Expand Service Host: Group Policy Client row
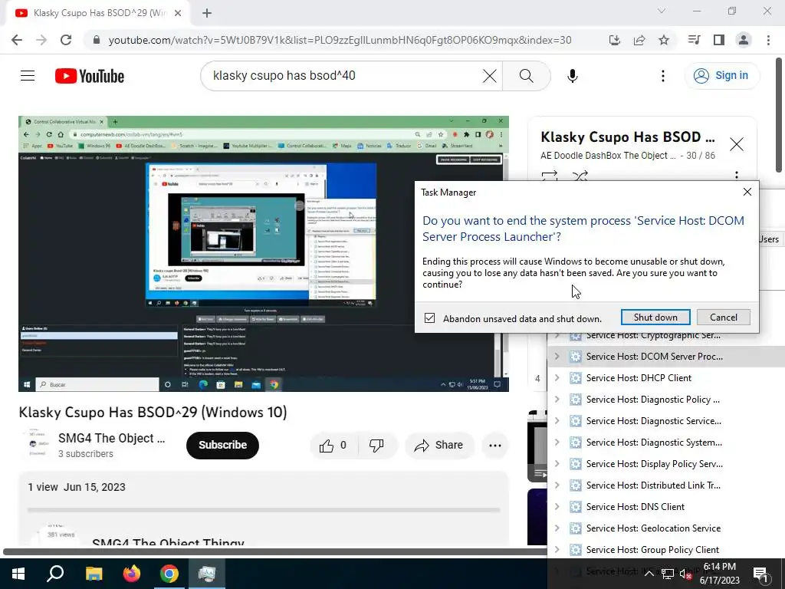This screenshot has height=589, width=785. click(557, 549)
